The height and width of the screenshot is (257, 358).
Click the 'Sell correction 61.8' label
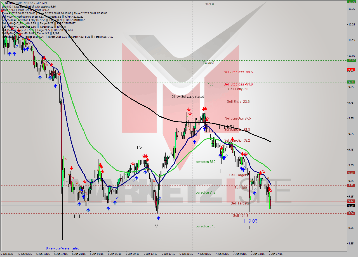pos(237,130)
